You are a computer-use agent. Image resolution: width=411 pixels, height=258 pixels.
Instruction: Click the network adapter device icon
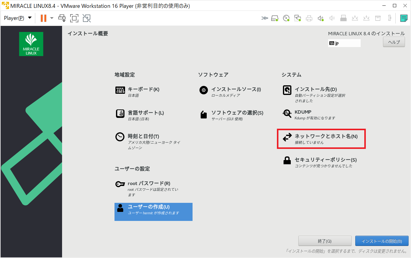tap(298, 18)
